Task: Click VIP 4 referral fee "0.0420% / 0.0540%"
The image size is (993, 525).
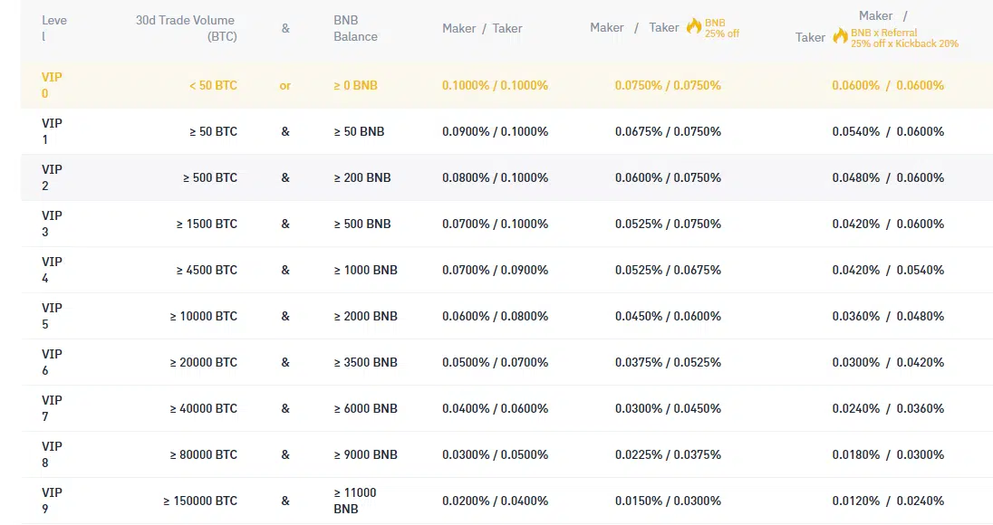Action: pos(888,270)
